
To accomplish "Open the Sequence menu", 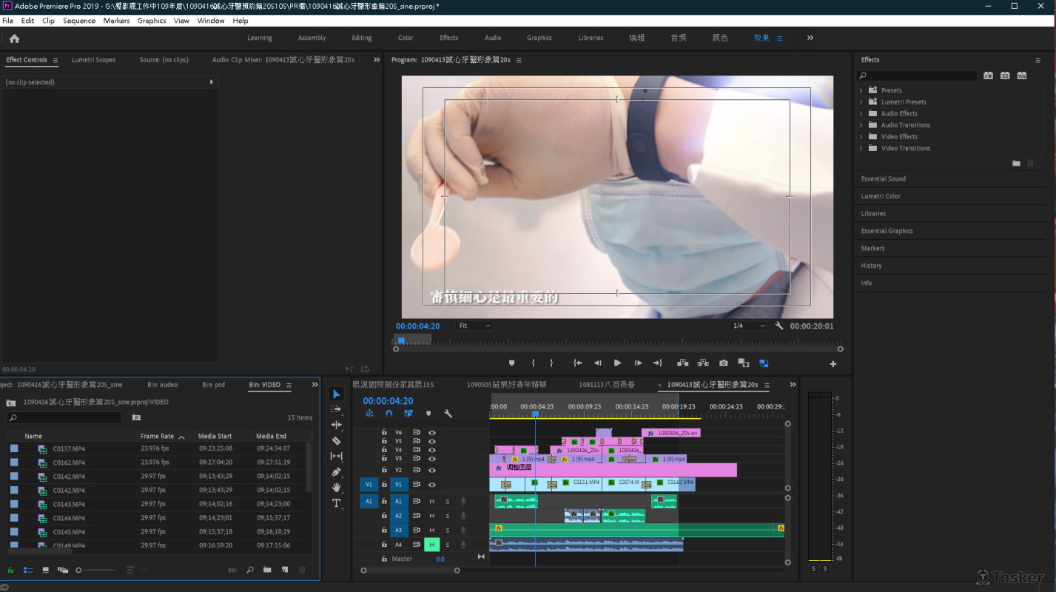I will pos(79,21).
